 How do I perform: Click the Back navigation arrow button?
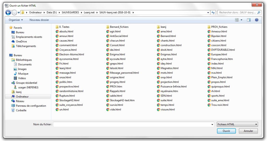pyautogui.click(x=8, y=12)
